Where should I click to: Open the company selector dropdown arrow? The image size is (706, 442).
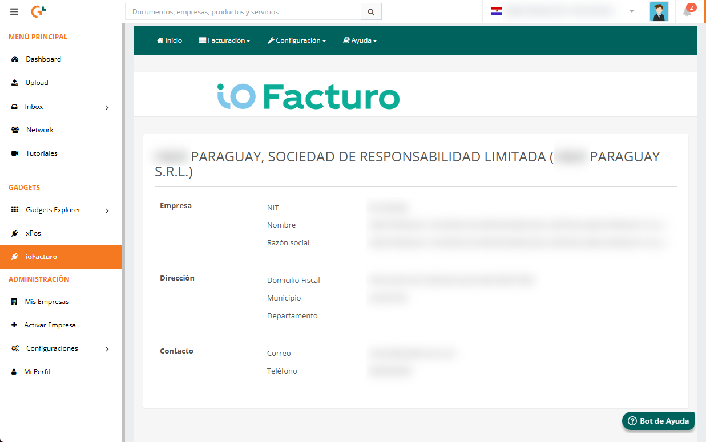click(x=632, y=11)
